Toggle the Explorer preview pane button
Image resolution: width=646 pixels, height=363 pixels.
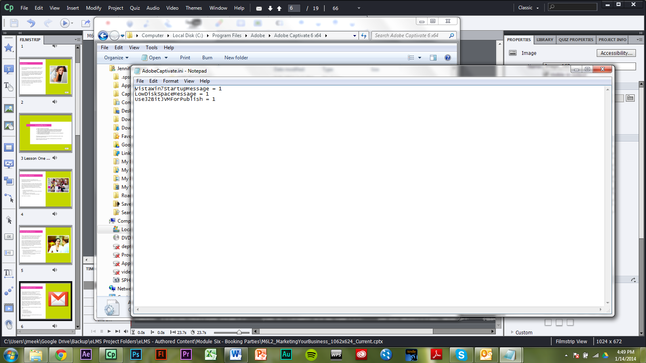(433, 58)
